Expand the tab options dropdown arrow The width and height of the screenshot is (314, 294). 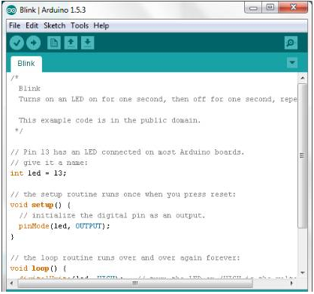[292, 62]
